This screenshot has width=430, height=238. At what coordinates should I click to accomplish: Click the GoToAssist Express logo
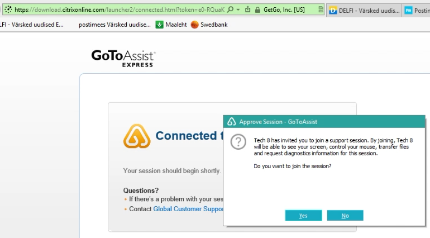coord(123,58)
